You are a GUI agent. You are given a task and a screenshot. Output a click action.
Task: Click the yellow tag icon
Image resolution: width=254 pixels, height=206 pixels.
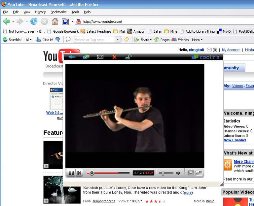(x=127, y=40)
